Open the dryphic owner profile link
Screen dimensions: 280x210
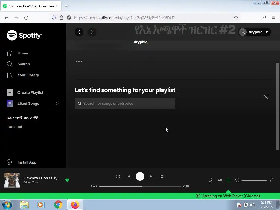(x=141, y=42)
